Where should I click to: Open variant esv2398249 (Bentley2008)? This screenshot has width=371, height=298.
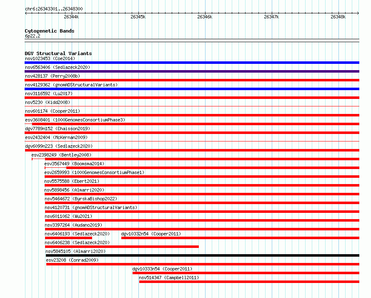tap(61, 155)
